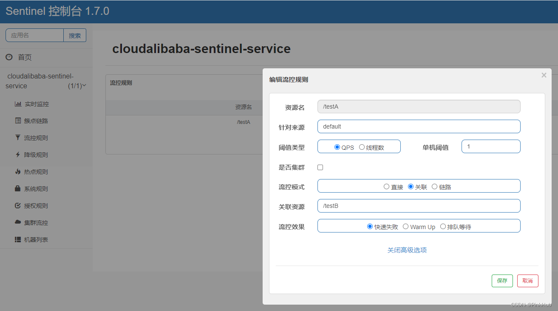Focus the 应用名 search field
The width and height of the screenshot is (558, 311).
[35, 35]
